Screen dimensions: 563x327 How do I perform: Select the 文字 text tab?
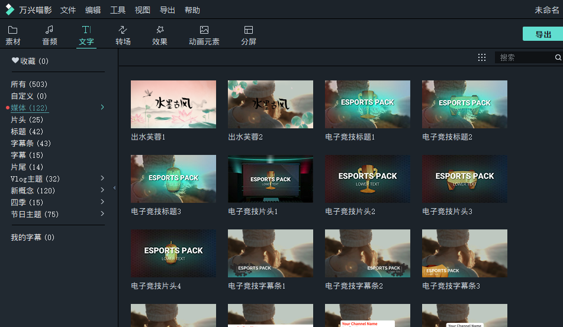[x=86, y=35]
